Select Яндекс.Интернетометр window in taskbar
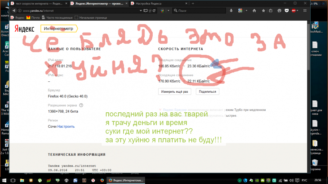This screenshot has width=328, height=184. (126, 180)
